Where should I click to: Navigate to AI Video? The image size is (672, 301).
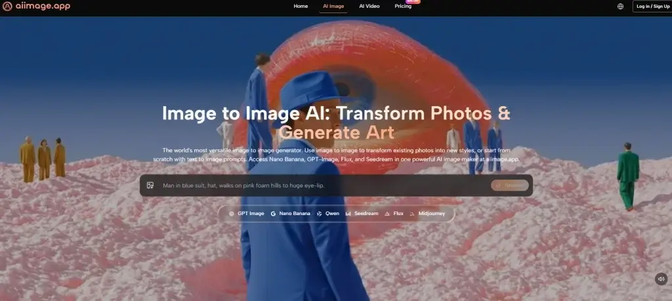(369, 7)
